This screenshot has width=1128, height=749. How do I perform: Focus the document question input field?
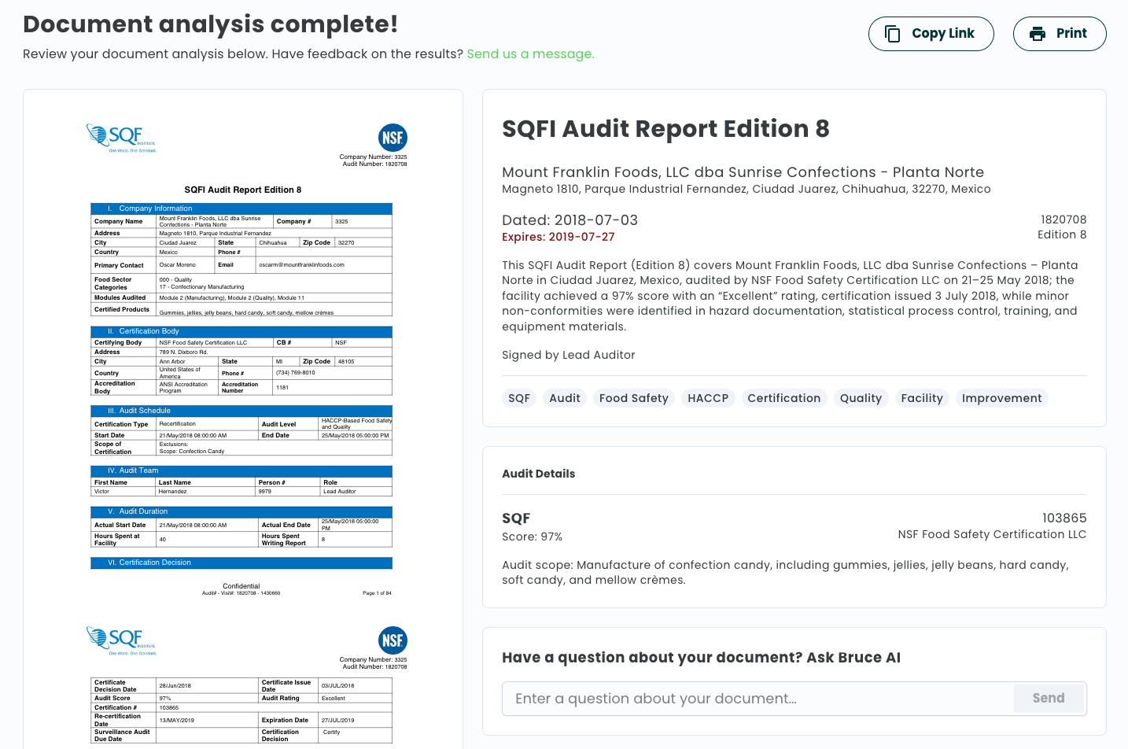[758, 699]
